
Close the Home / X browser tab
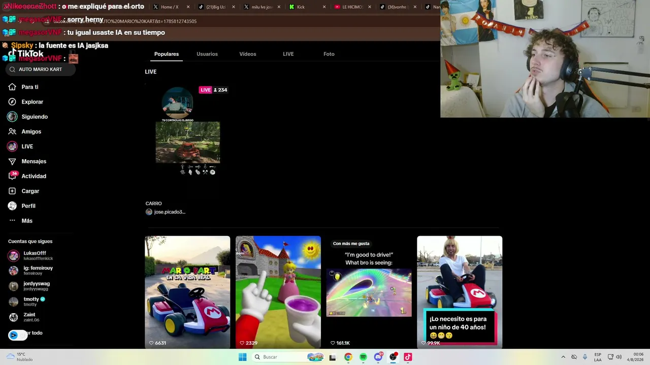(x=188, y=7)
